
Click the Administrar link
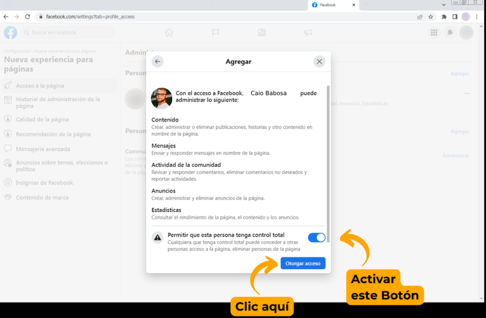(455, 156)
